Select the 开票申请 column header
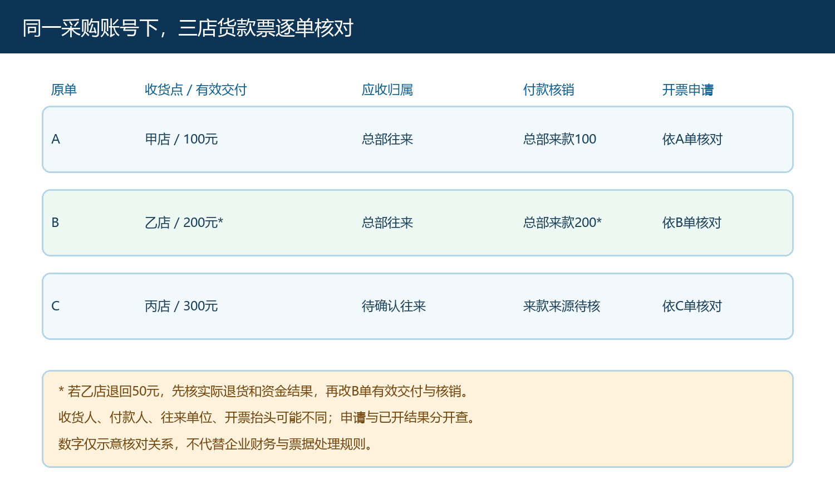 point(688,90)
